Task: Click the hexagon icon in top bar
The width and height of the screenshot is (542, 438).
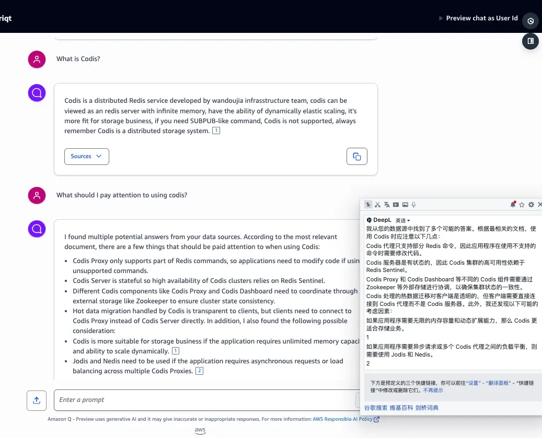Action: pos(531,21)
